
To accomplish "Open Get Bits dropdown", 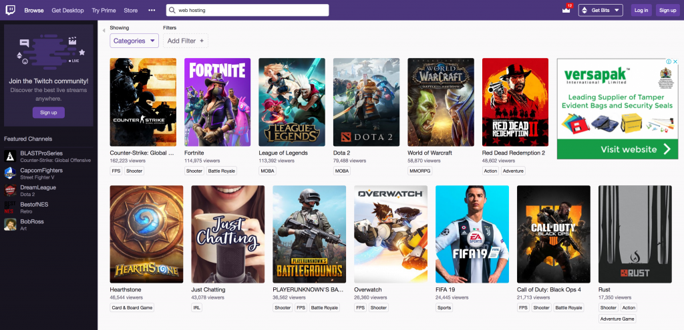I will 601,10.
